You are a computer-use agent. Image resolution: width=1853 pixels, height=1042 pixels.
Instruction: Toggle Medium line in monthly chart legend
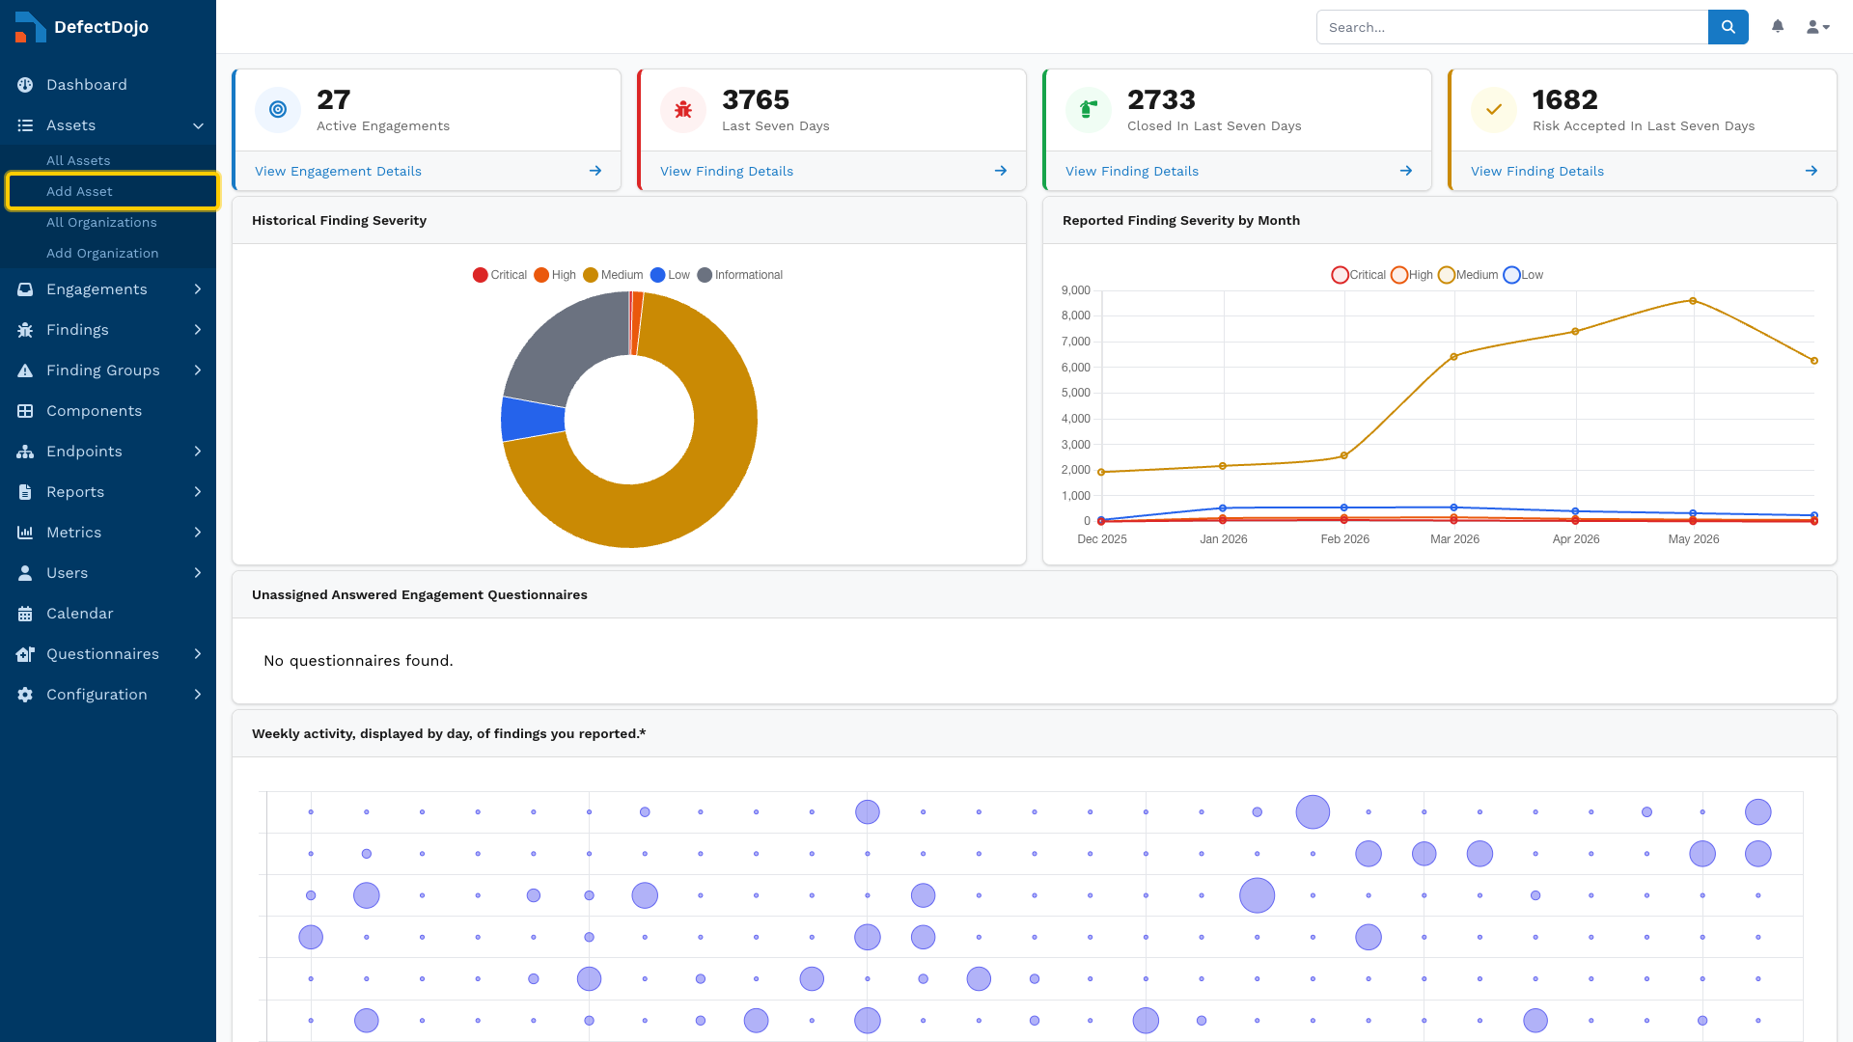[1468, 275]
